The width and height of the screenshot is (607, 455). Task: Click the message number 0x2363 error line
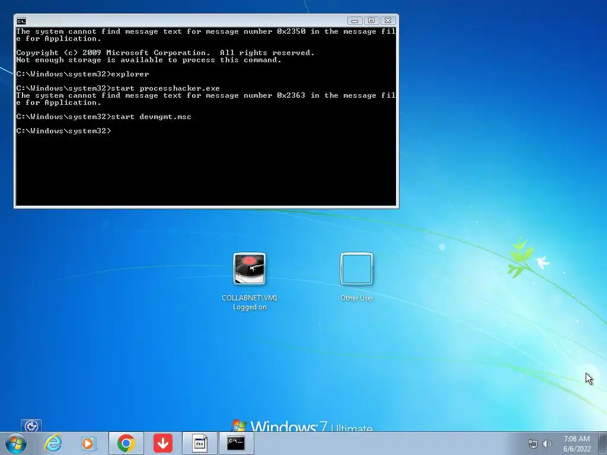(206, 99)
